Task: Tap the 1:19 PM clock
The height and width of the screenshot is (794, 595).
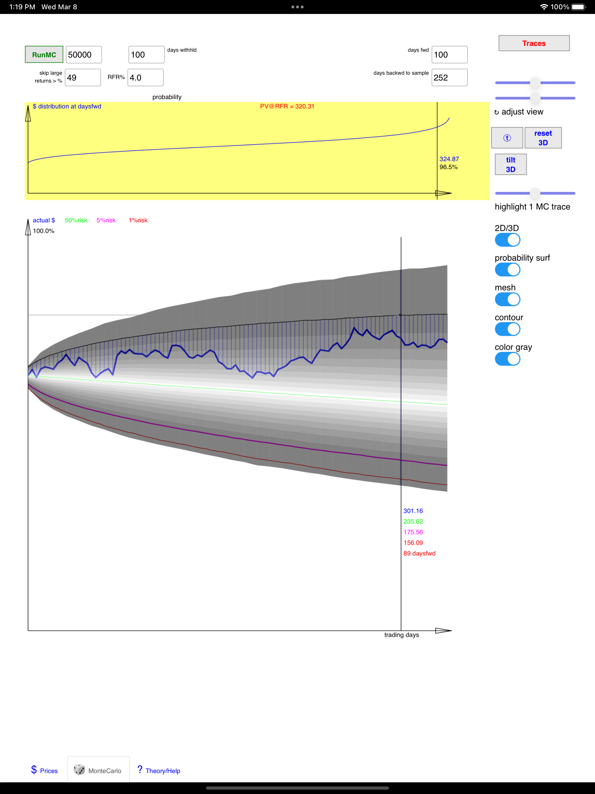Action: pyautogui.click(x=22, y=7)
